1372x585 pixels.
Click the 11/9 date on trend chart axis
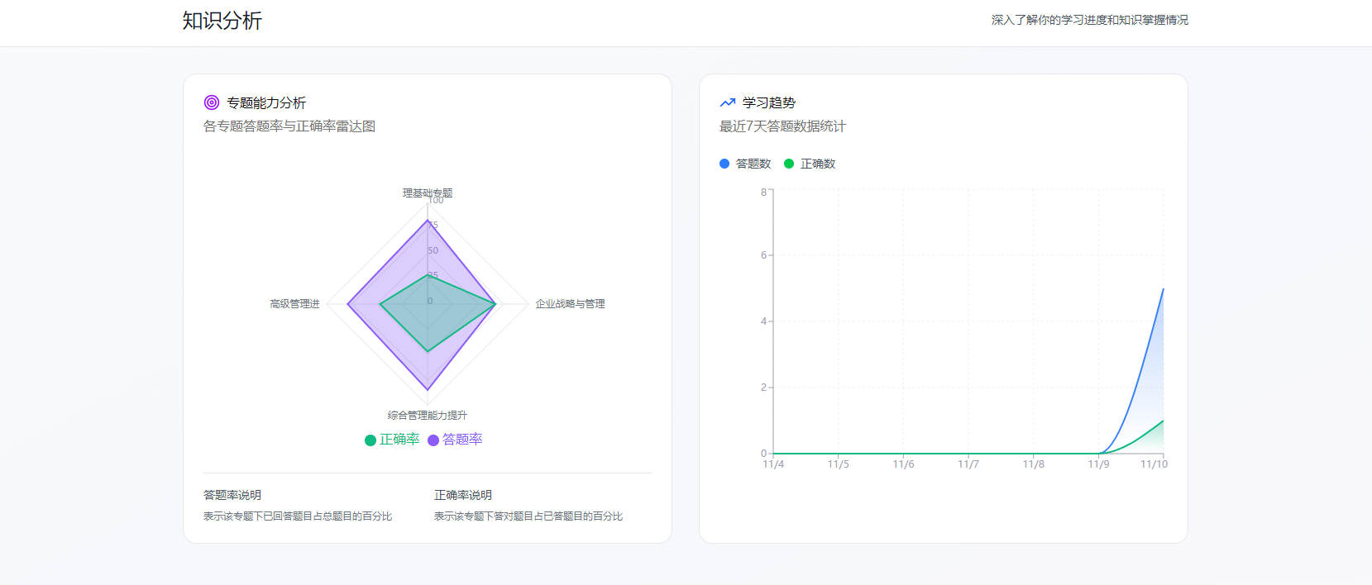[1098, 464]
